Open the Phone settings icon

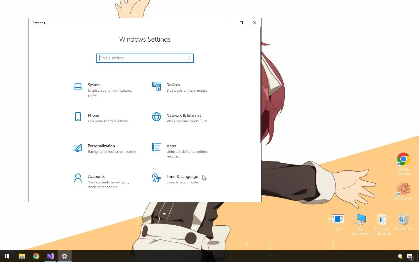click(78, 117)
